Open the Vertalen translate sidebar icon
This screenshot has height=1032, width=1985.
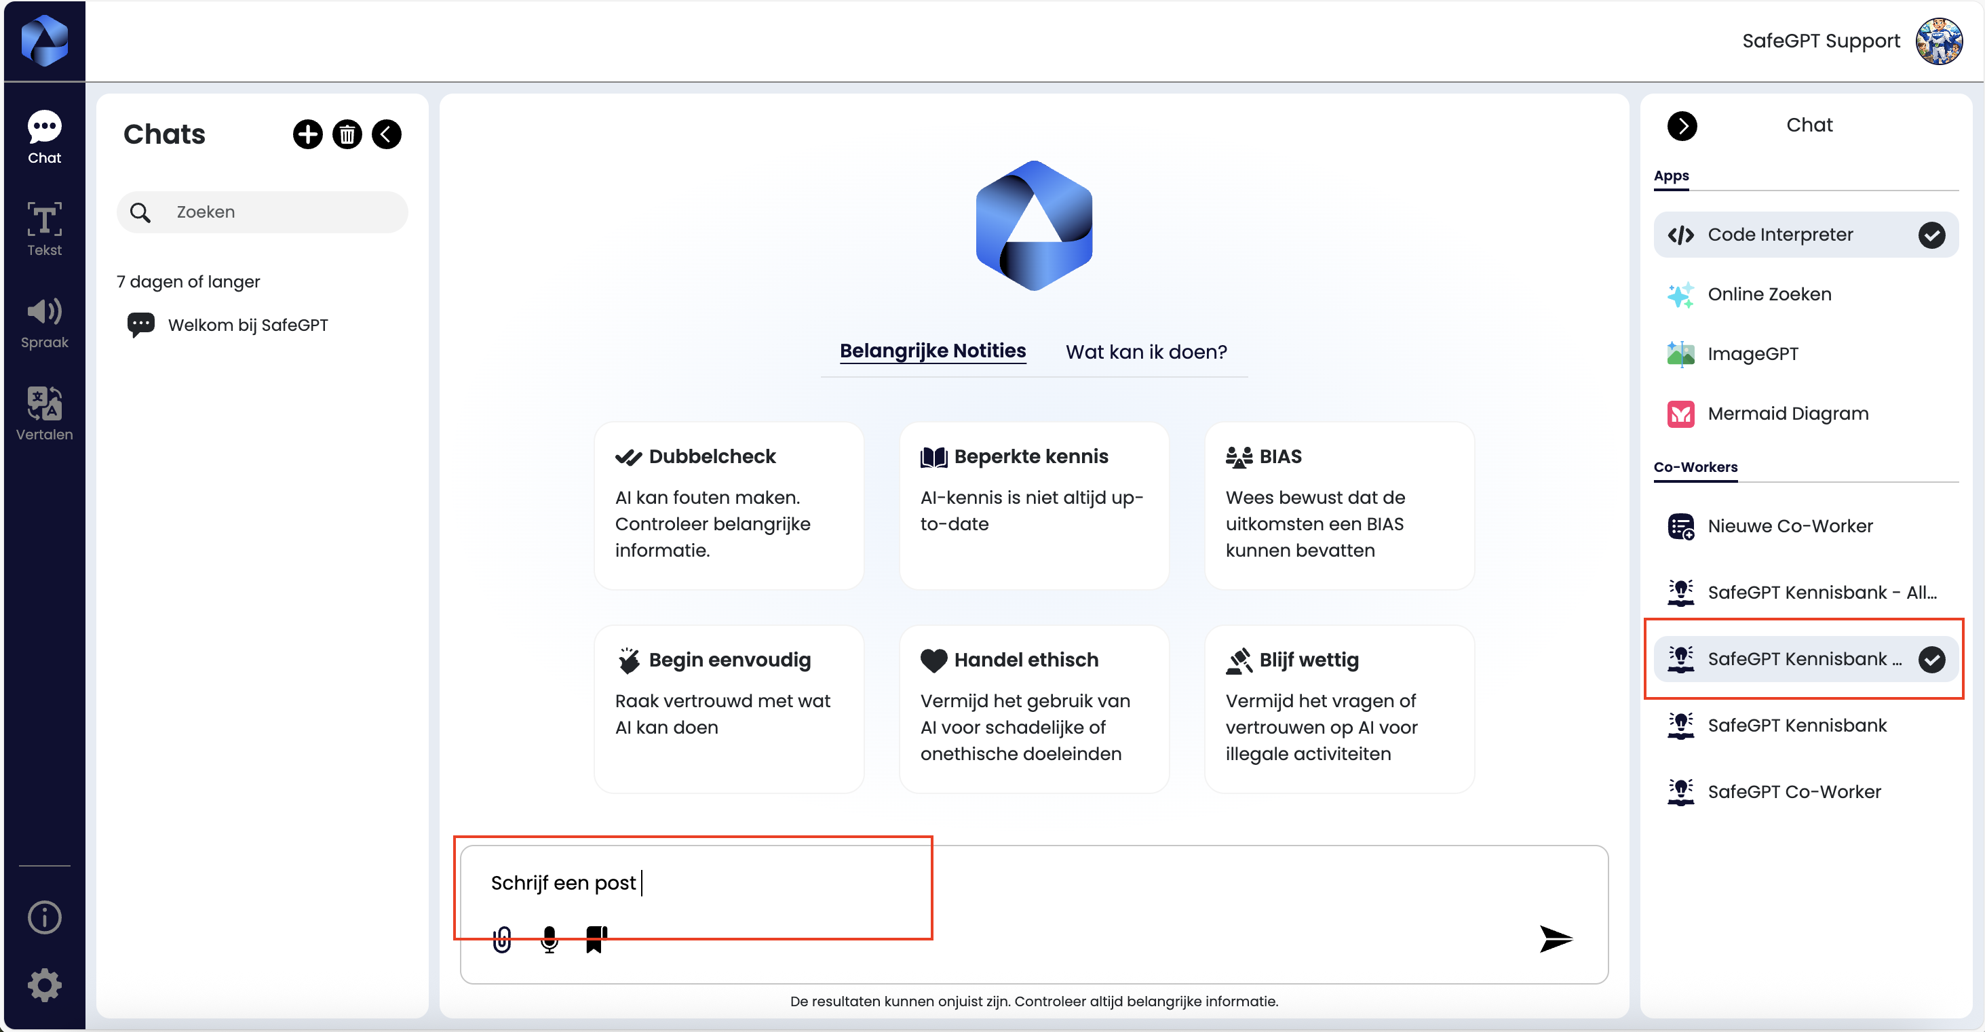tap(44, 414)
